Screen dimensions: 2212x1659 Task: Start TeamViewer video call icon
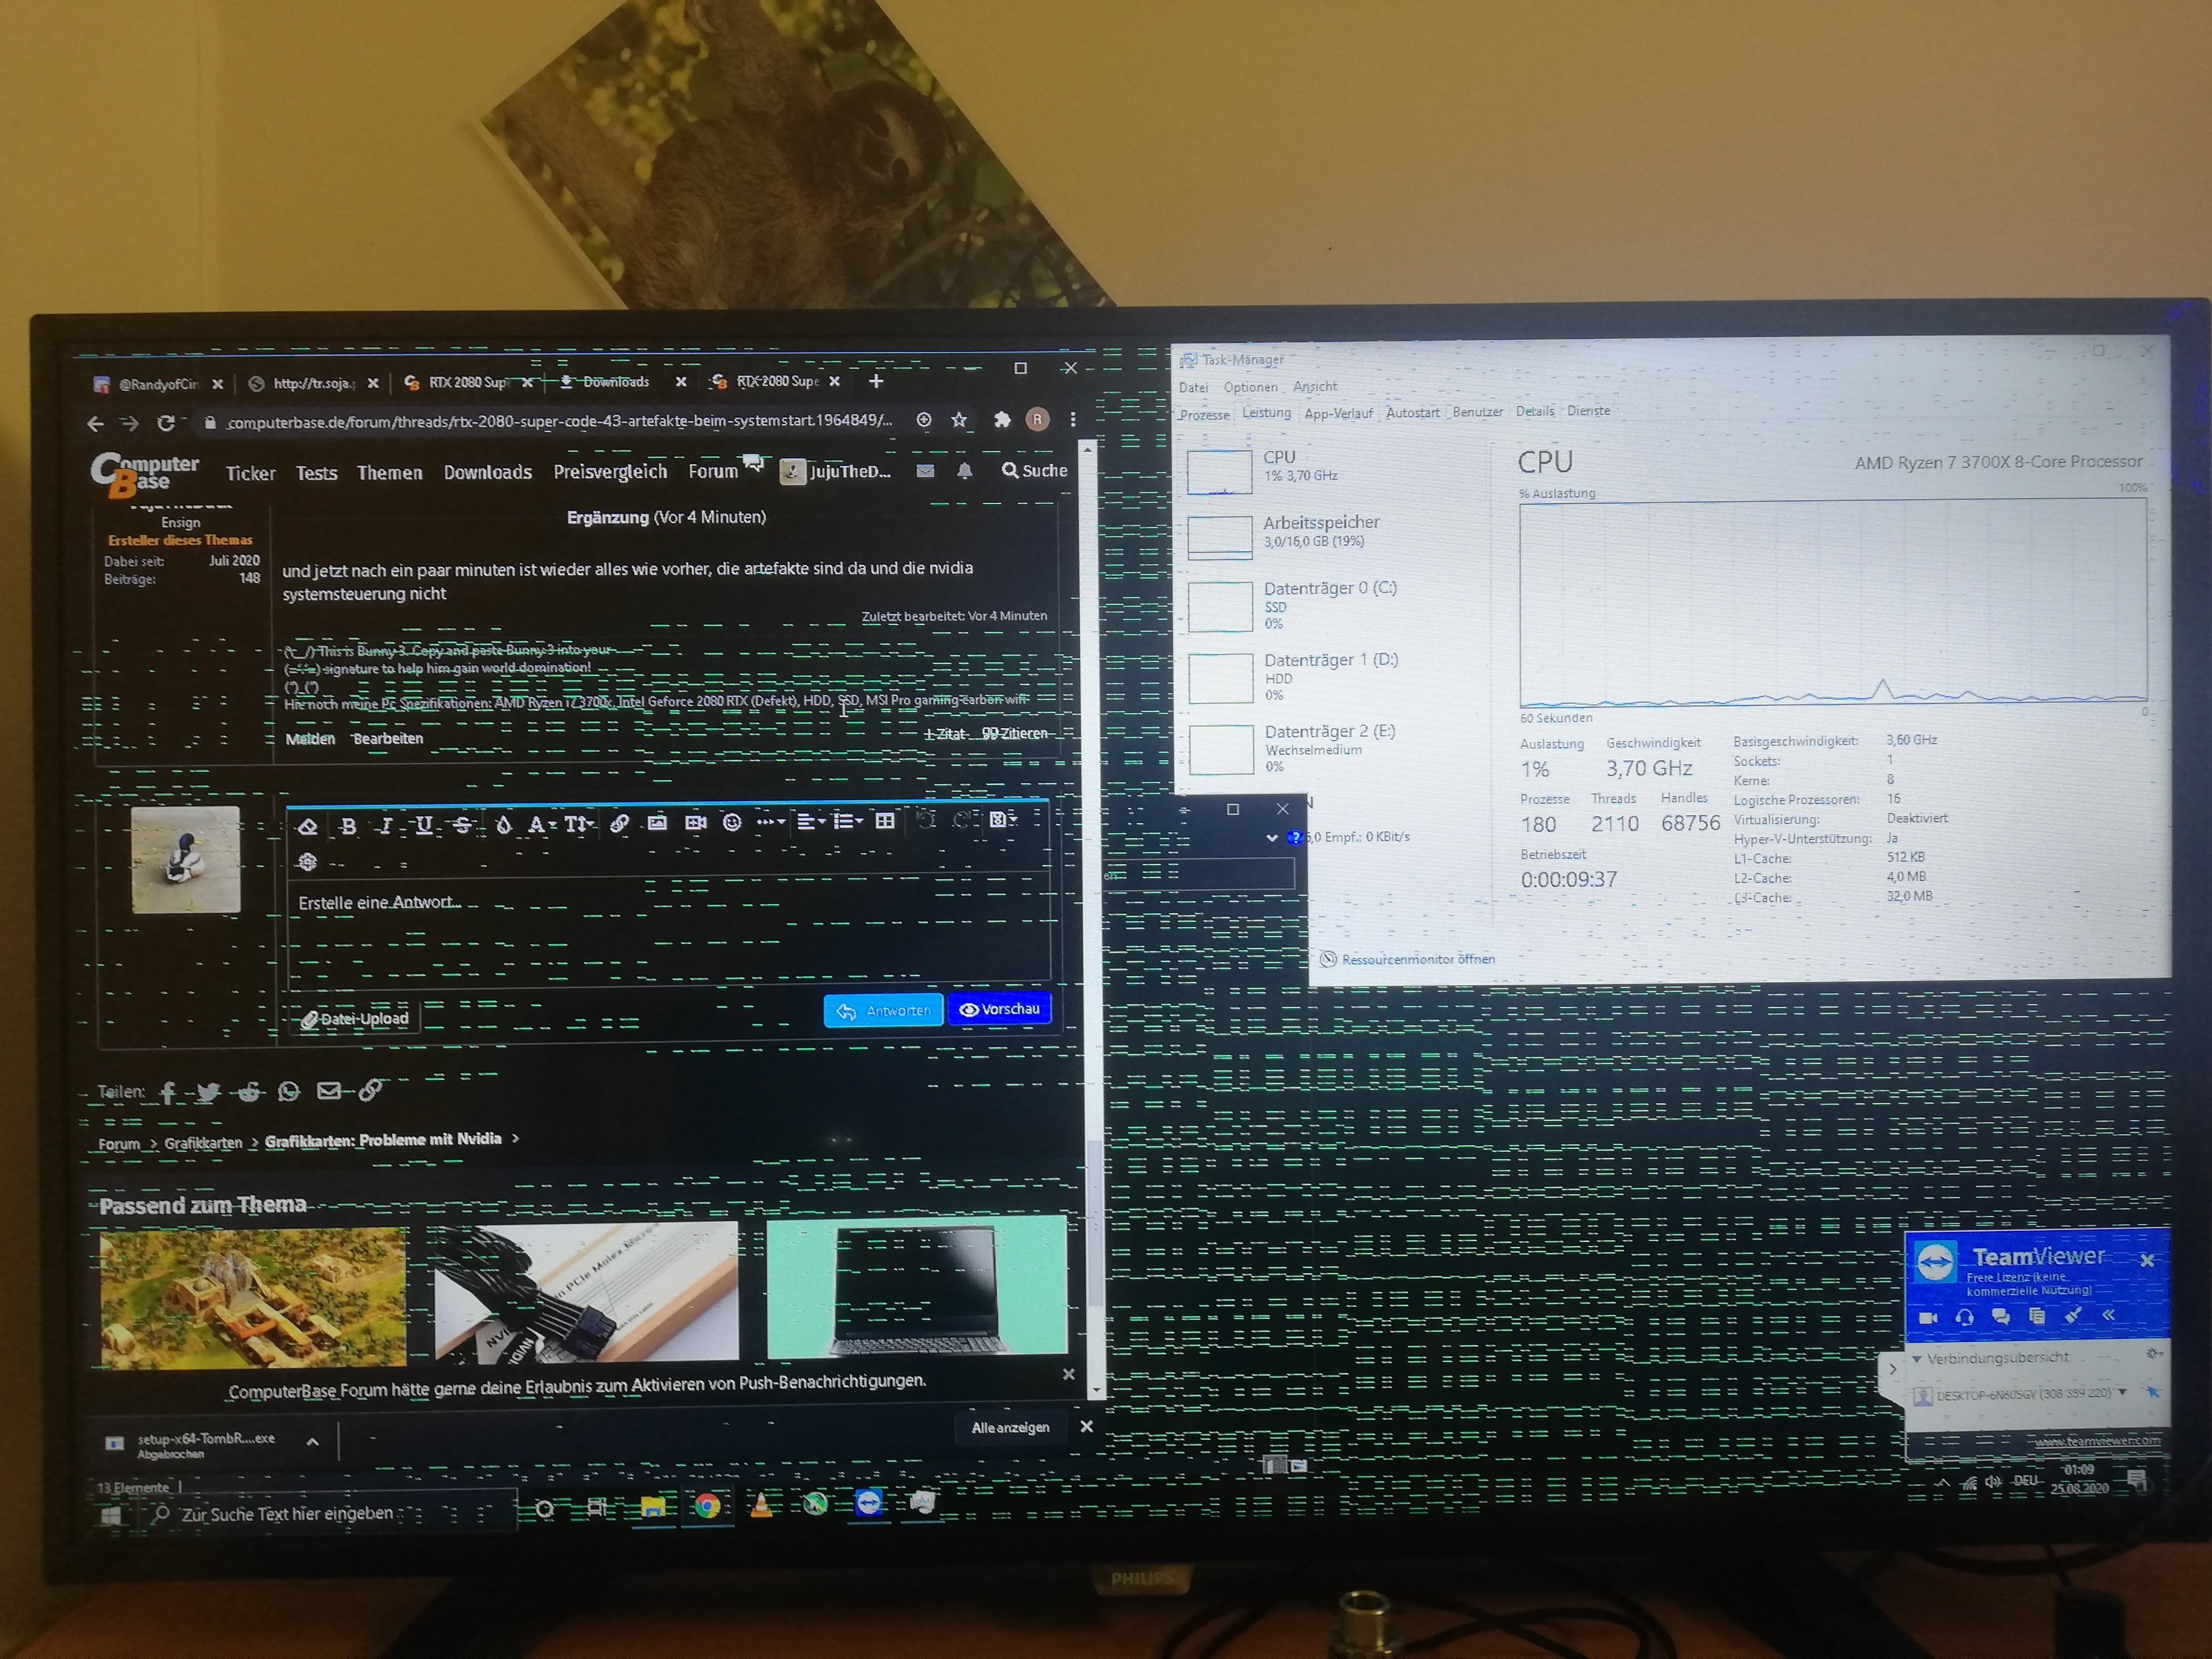(x=1929, y=1318)
